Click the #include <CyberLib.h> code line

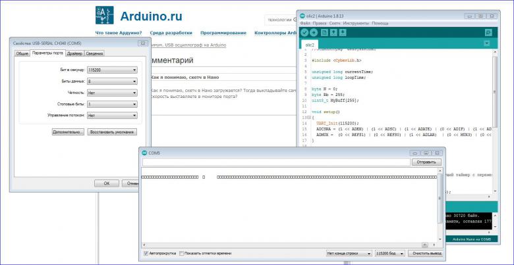(337, 60)
